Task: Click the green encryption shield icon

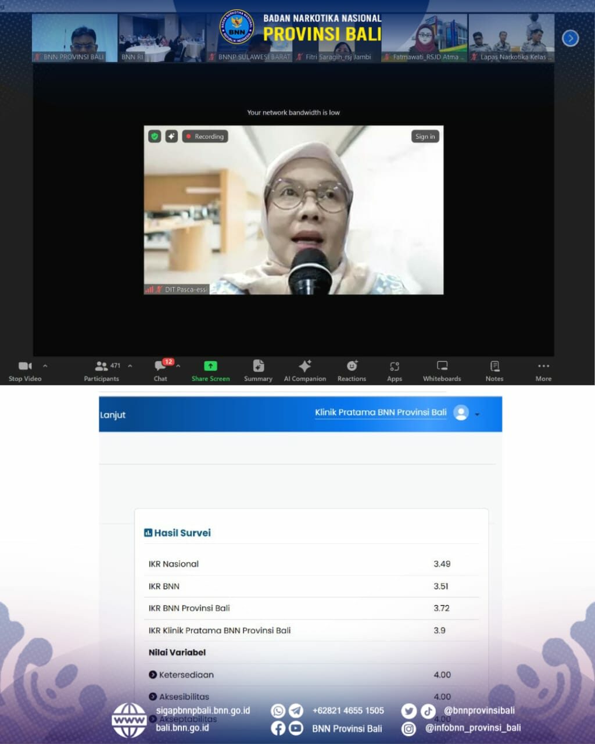Action: pyautogui.click(x=155, y=136)
